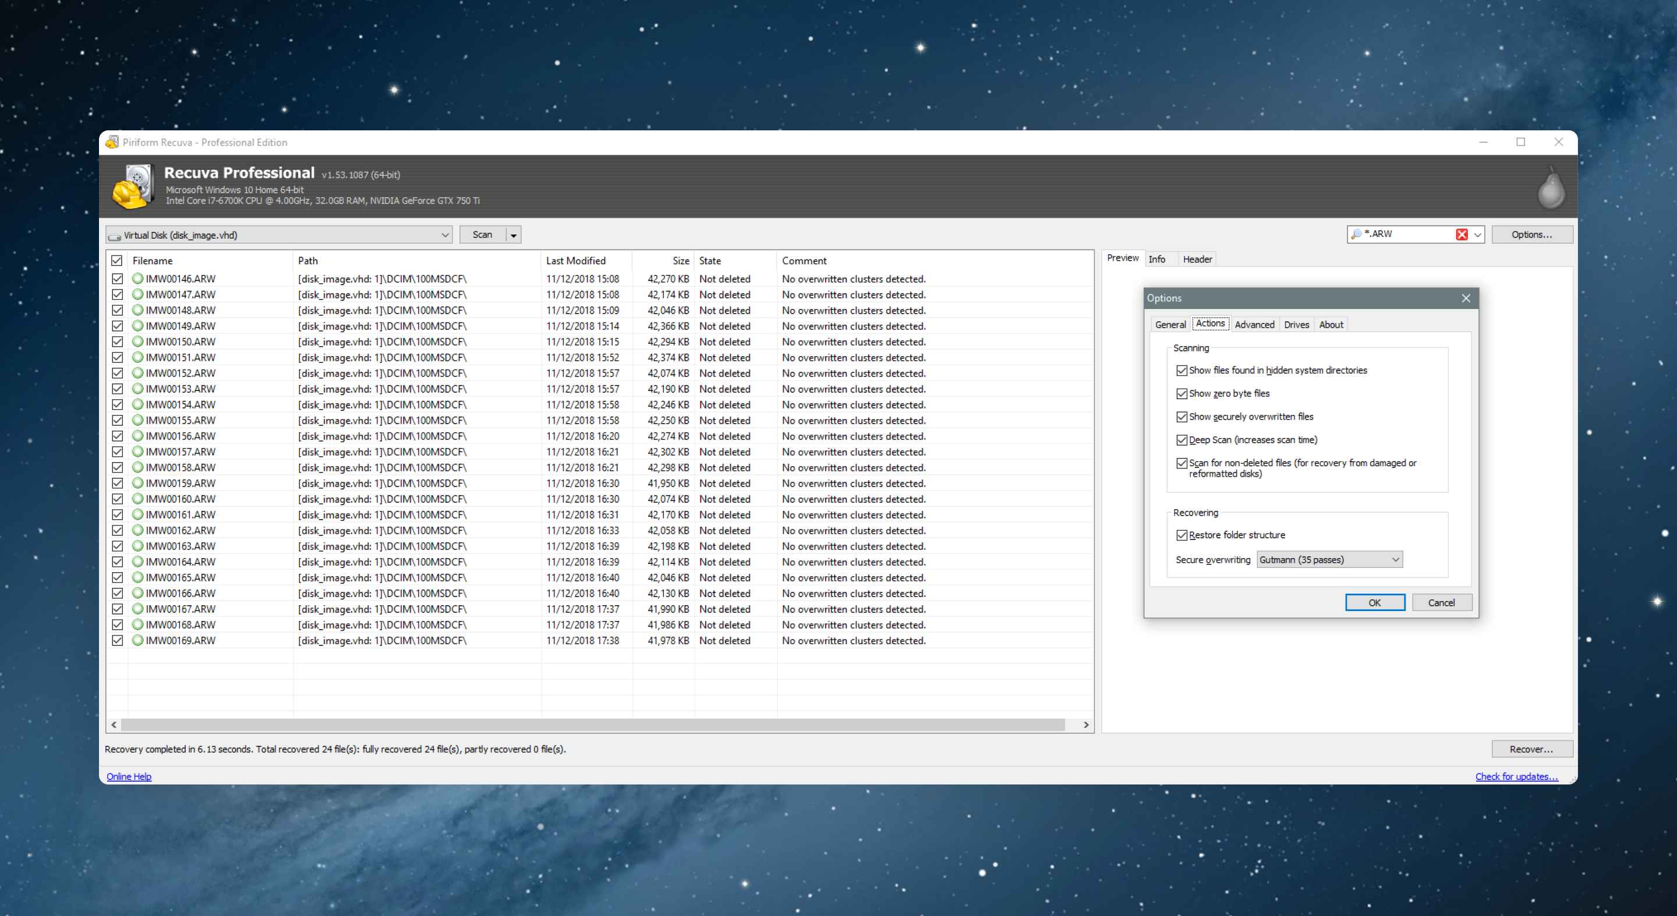Click the Online Help link

point(129,776)
